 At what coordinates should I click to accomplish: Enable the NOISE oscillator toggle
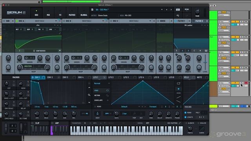tap(158, 21)
